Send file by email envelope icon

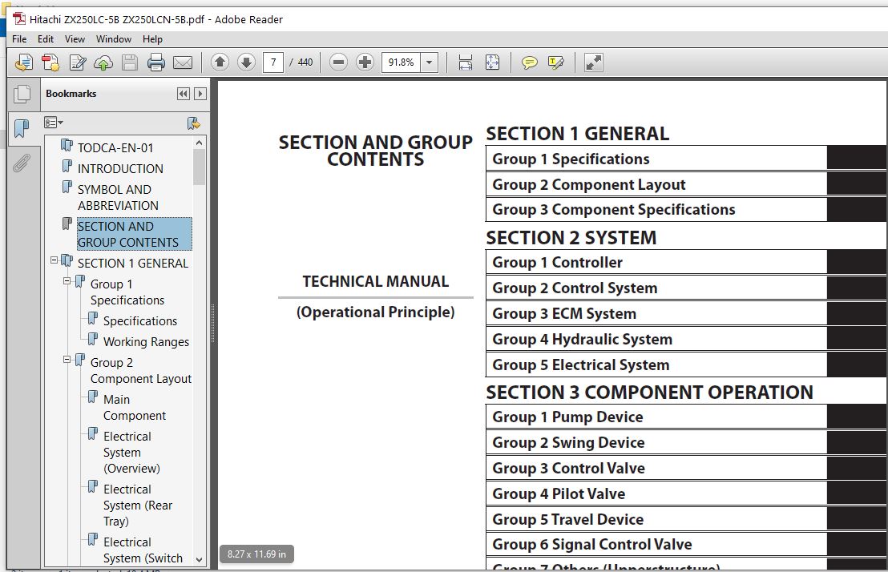pos(183,62)
